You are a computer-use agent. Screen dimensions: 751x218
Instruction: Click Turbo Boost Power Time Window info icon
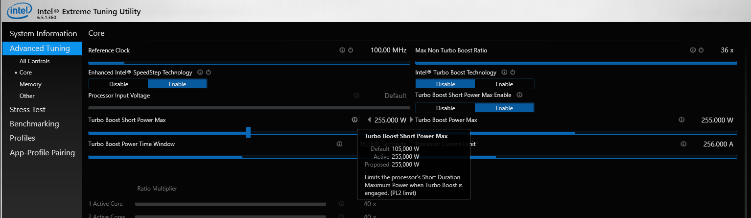339,144
